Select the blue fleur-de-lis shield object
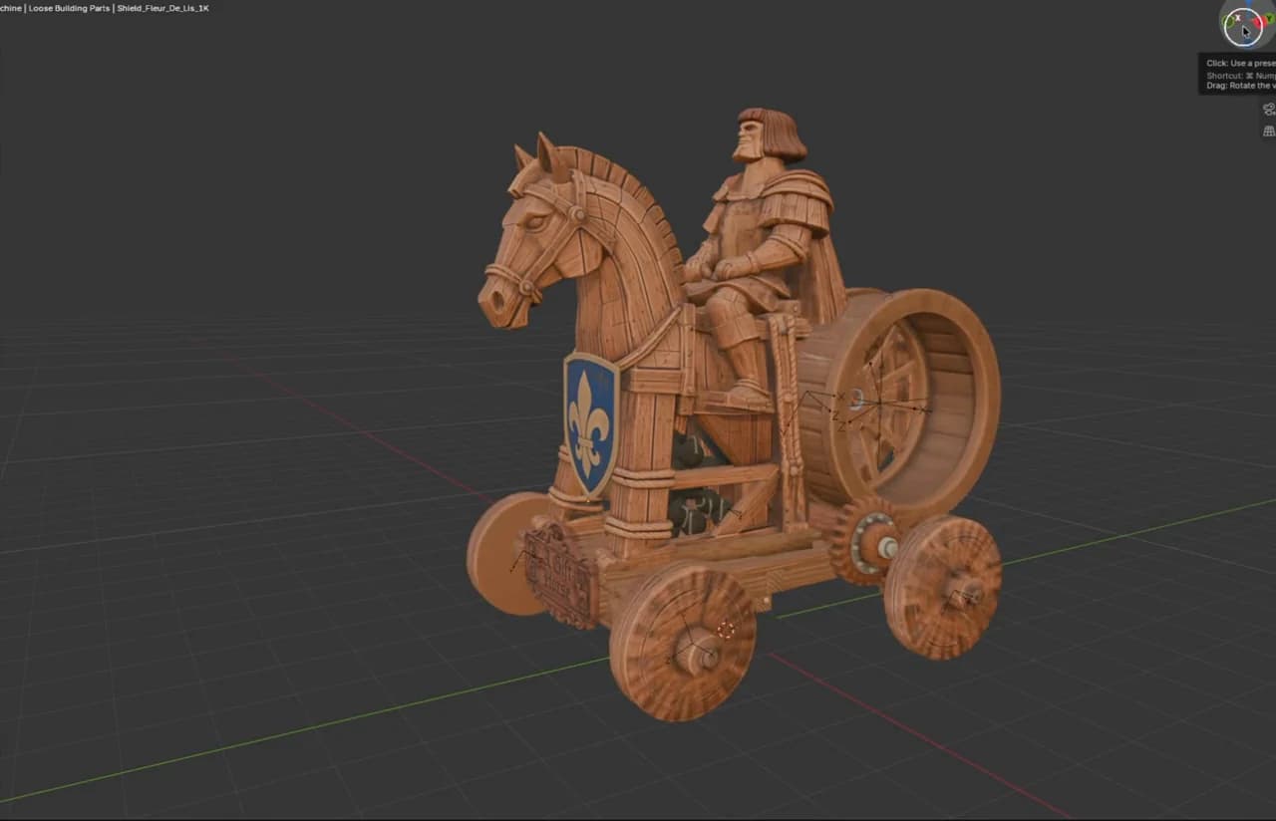Image resolution: width=1276 pixels, height=821 pixels. 591,423
